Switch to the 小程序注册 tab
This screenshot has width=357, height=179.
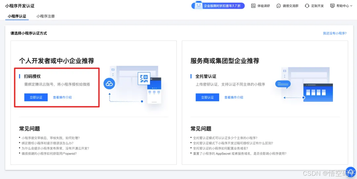[46, 16]
